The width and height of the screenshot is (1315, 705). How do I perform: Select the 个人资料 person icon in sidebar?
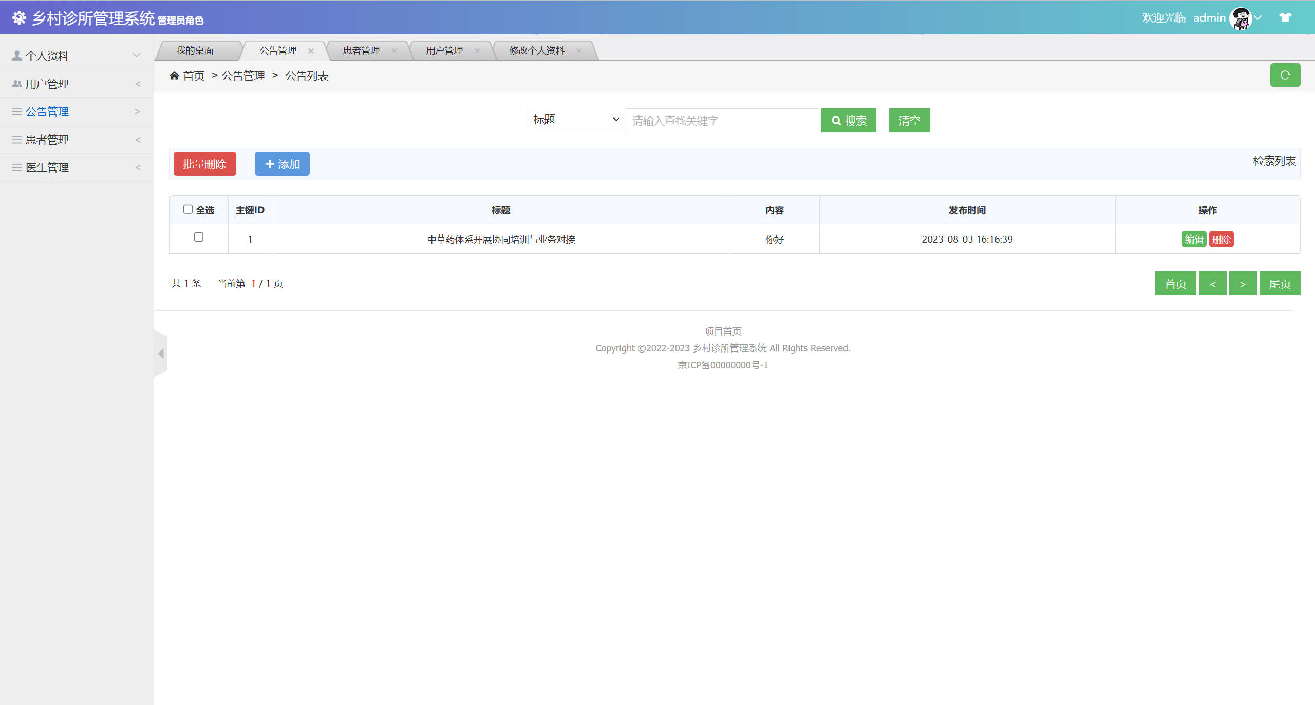(x=16, y=55)
